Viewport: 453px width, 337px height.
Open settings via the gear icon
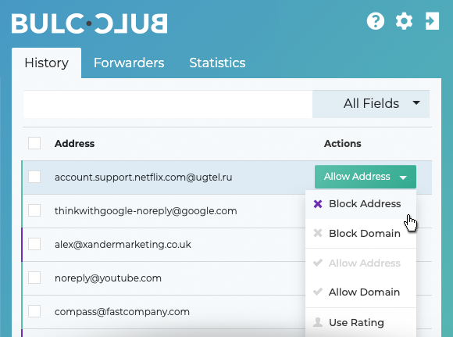click(x=404, y=21)
